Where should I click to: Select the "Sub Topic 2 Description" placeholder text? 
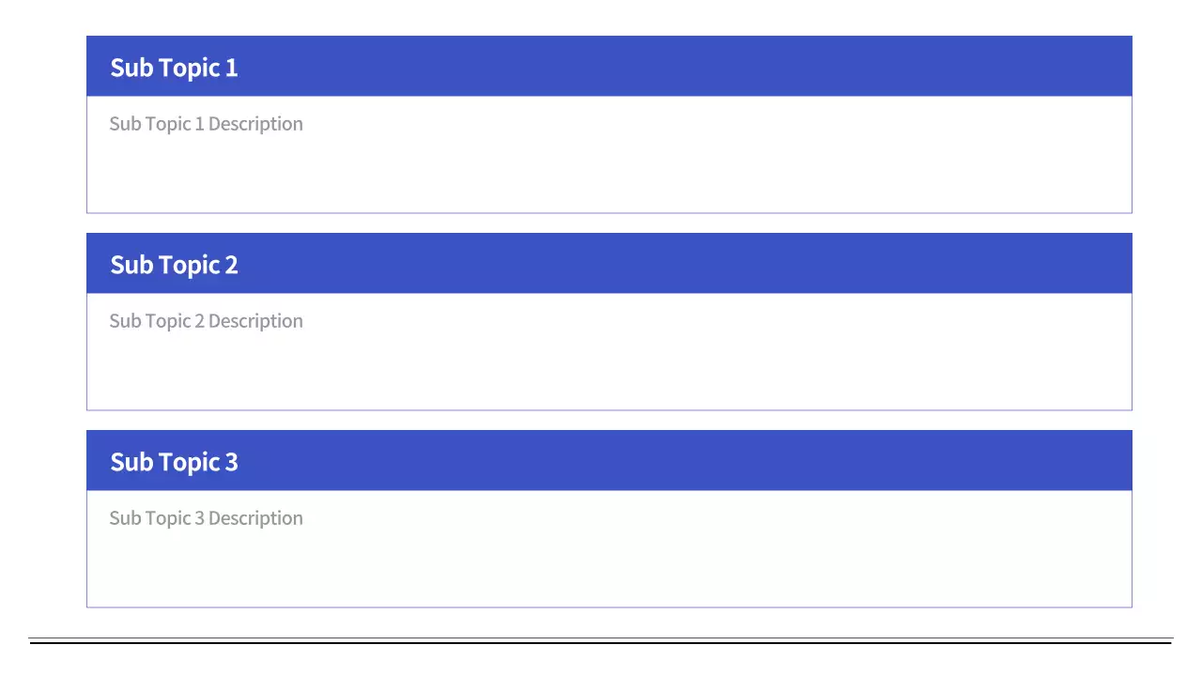pyautogui.click(x=206, y=321)
